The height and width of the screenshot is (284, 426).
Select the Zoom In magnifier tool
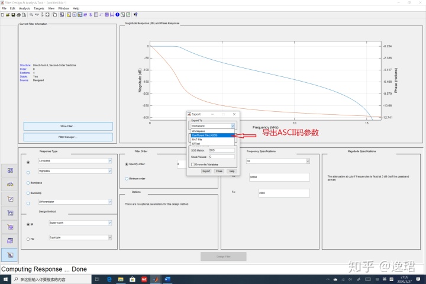pos(31,15)
